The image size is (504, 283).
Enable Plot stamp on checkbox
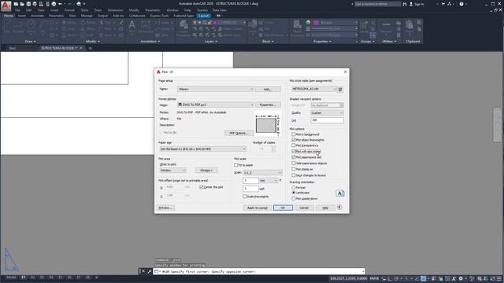294,169
